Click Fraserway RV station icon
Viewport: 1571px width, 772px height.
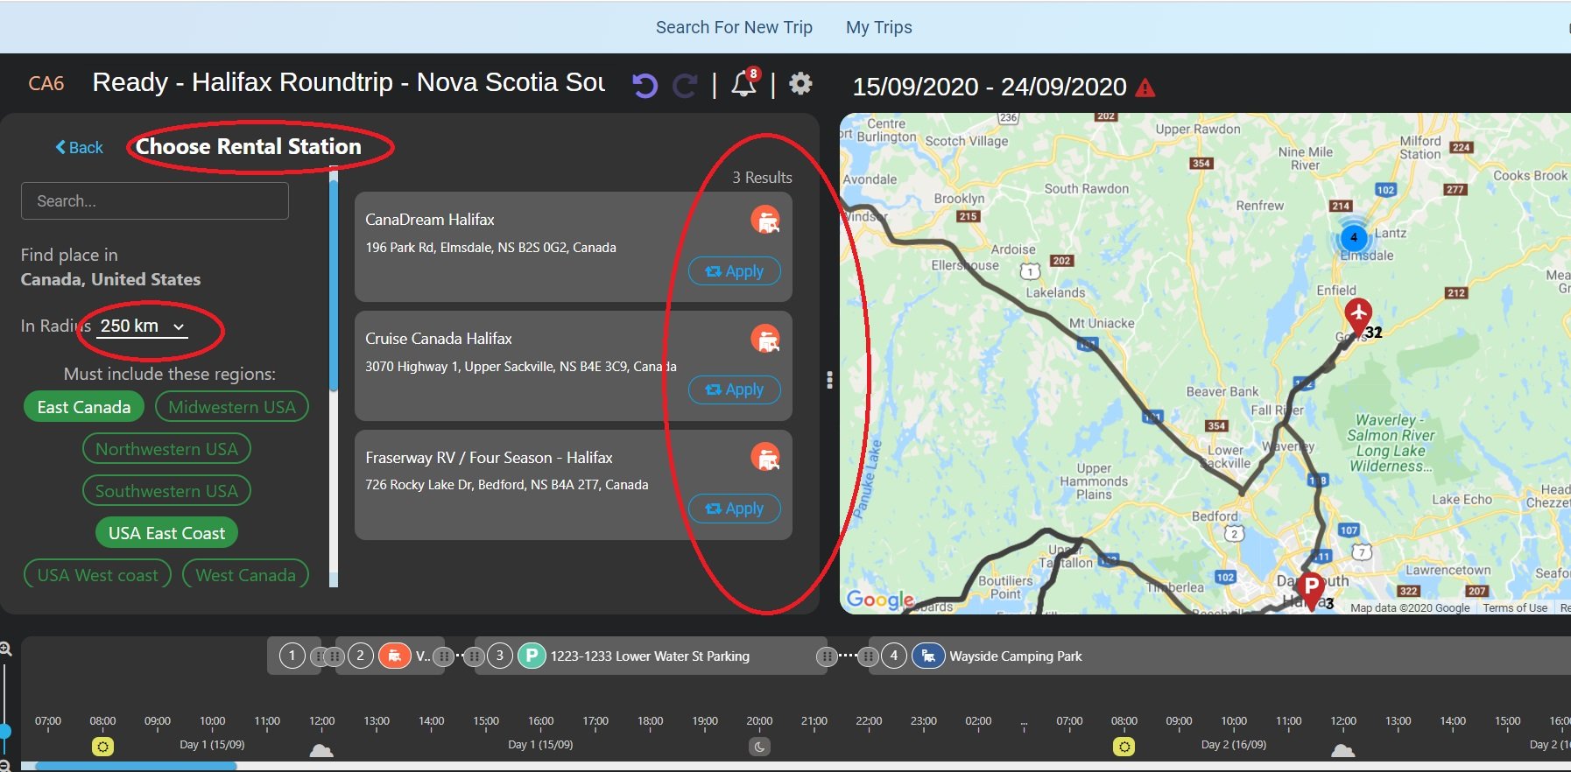(765, 457)
